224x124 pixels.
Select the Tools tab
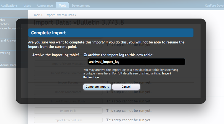[62, 6]
